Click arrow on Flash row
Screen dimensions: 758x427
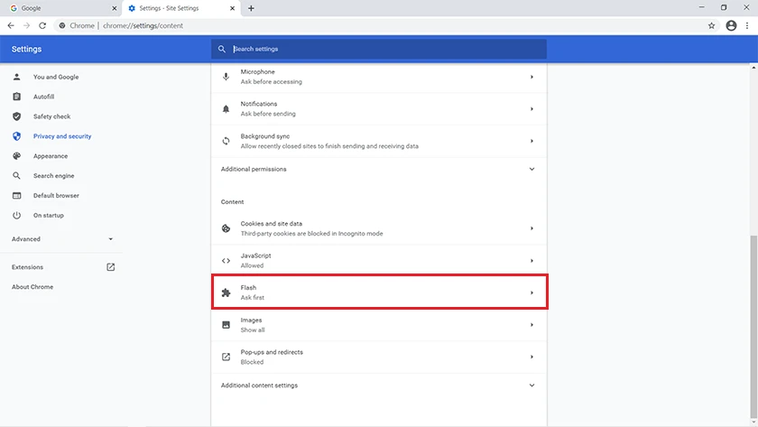[532, 292]
